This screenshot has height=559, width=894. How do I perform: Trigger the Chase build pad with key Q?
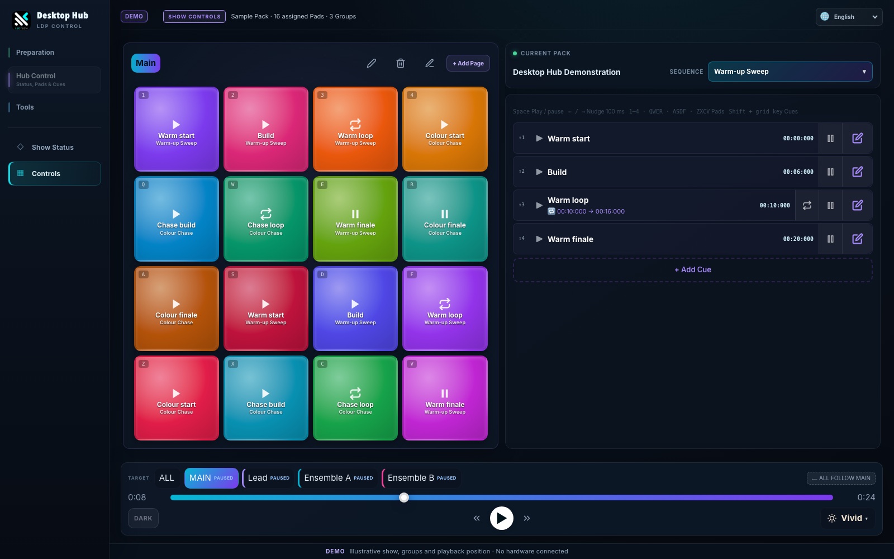coord(177,219)
